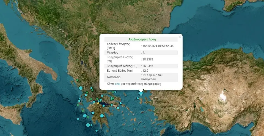This screenshot has width=264, height=136.
Task: Select the double-ringed earthquake marker under the popup
Action: pos(141,93)
